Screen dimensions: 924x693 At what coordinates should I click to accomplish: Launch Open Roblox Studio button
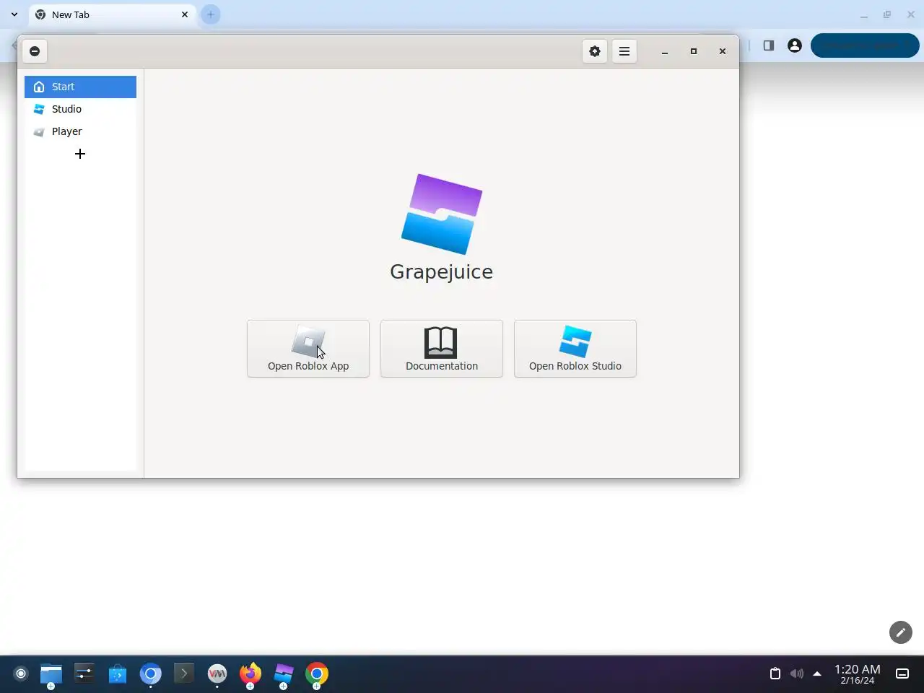575,349
